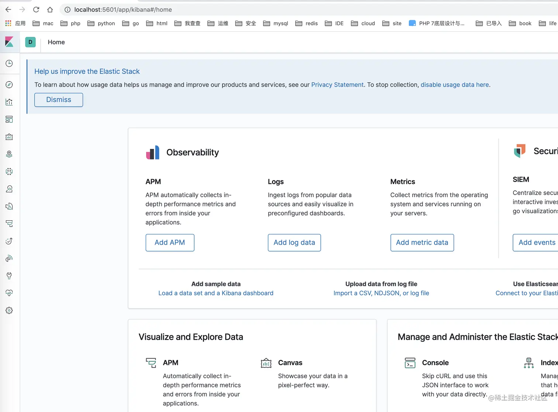
Task: Dismiss the usage data notice
Action: coord(59,99)
